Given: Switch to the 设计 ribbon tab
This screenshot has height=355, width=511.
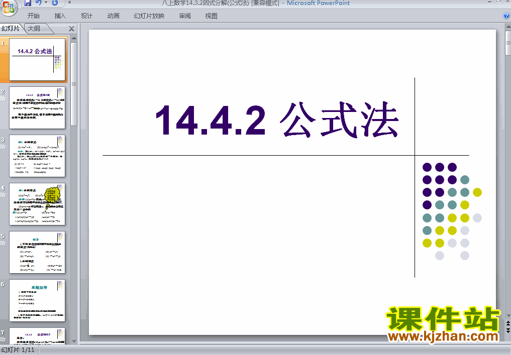Looking at the screenshot, I should 87,16.
